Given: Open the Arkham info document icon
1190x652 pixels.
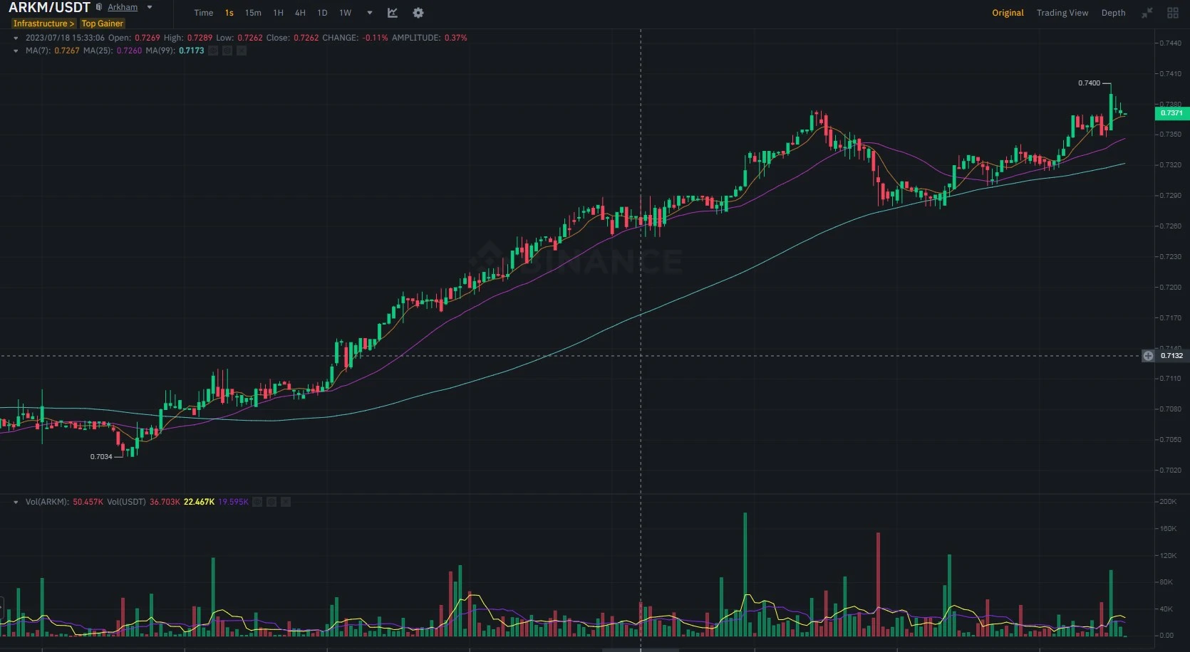Looking at the screenshot, I should (99, 7).
